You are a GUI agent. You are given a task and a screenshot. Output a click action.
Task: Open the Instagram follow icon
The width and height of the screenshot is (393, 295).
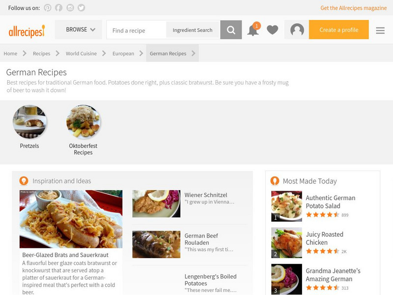(70, 8)
